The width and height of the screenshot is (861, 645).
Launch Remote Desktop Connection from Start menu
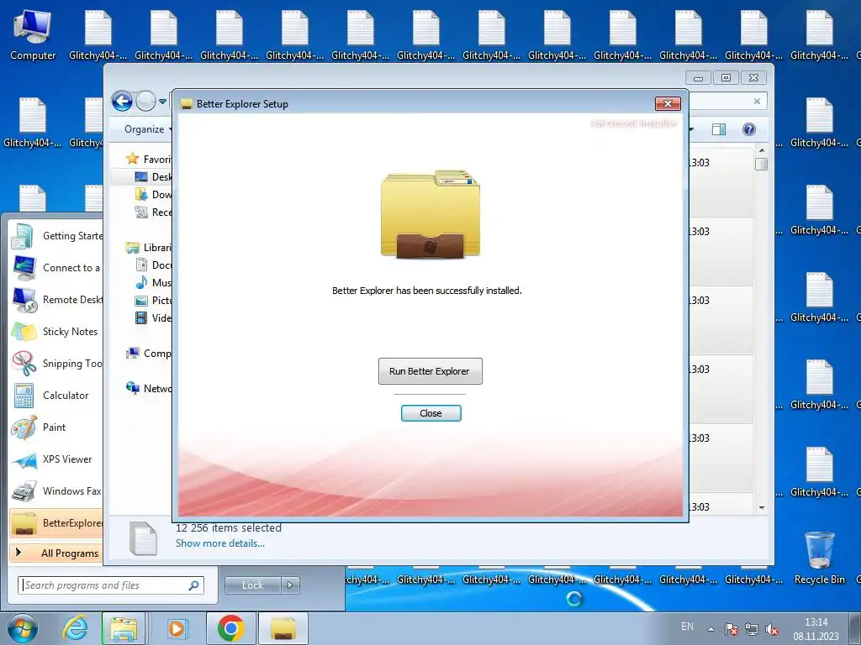click(x=56, y=300)
